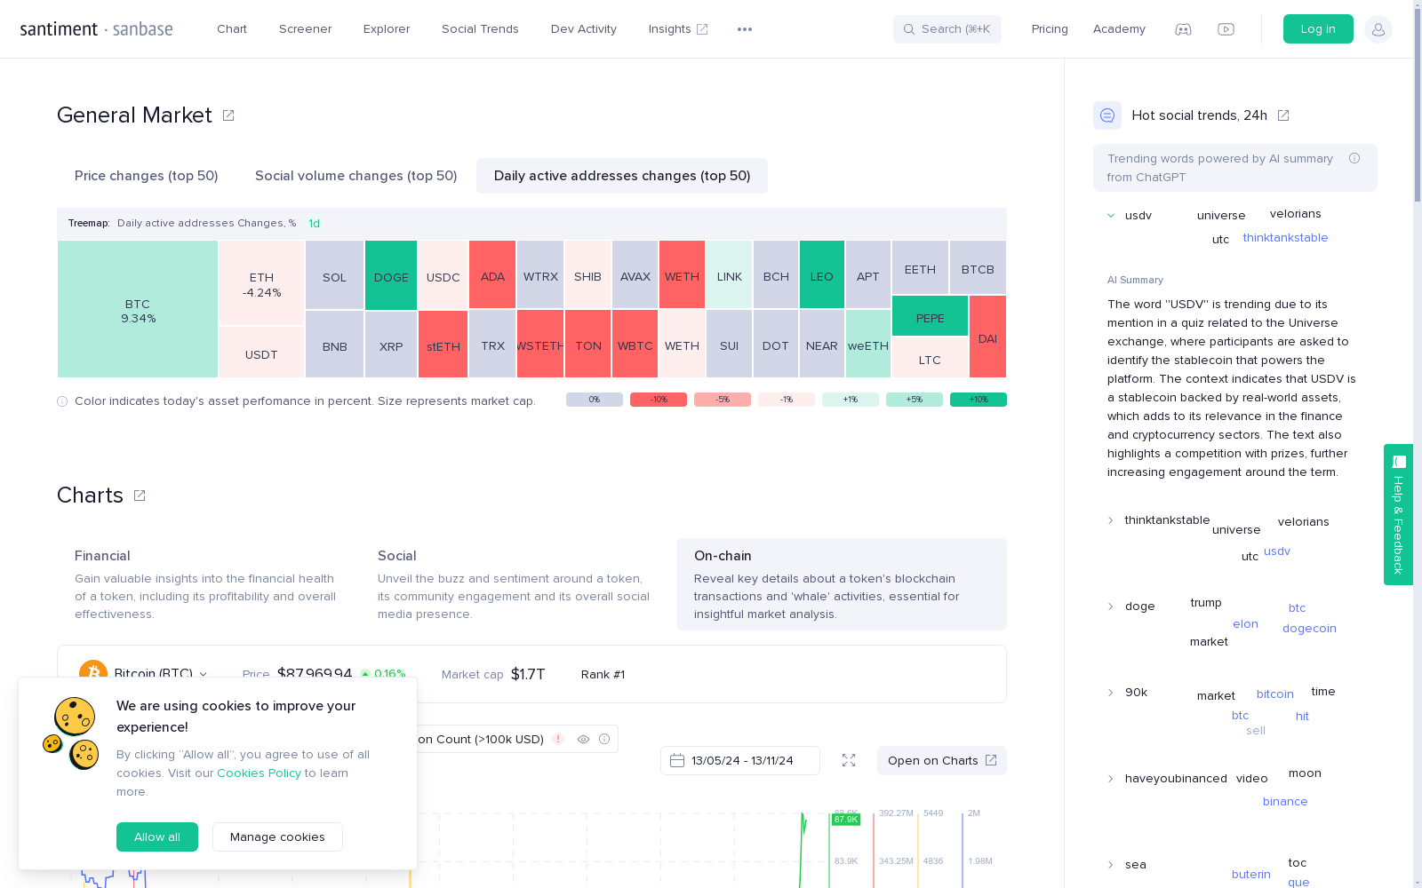The width and height of the screenshot is (1422, 888).
Task: Click the red warning icon on the >100k USD metric
Action: tap(558, 739)
